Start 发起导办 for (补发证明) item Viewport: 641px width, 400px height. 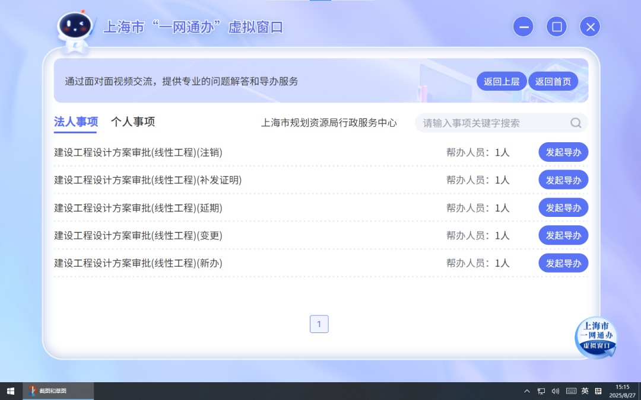tap(563, 180)
